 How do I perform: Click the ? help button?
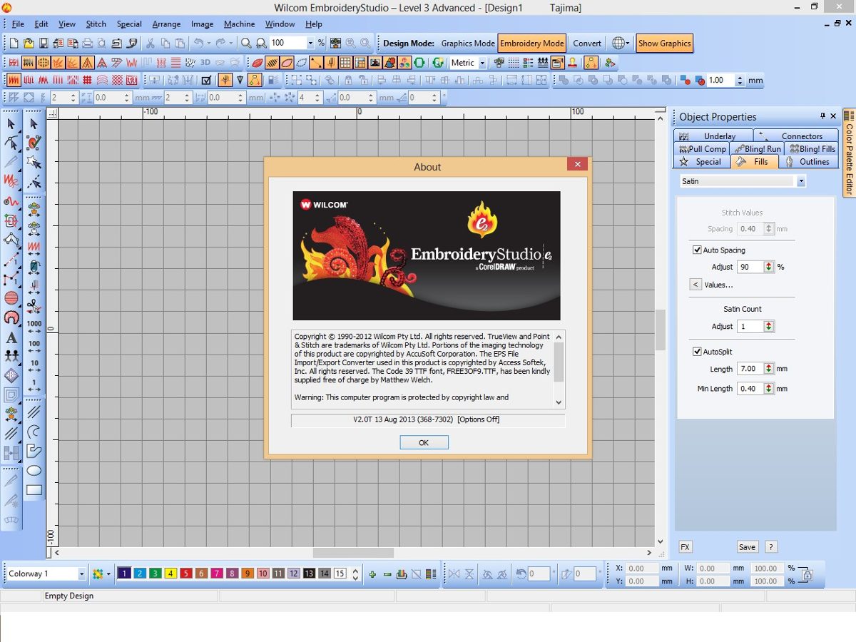[x=770, y=547]
